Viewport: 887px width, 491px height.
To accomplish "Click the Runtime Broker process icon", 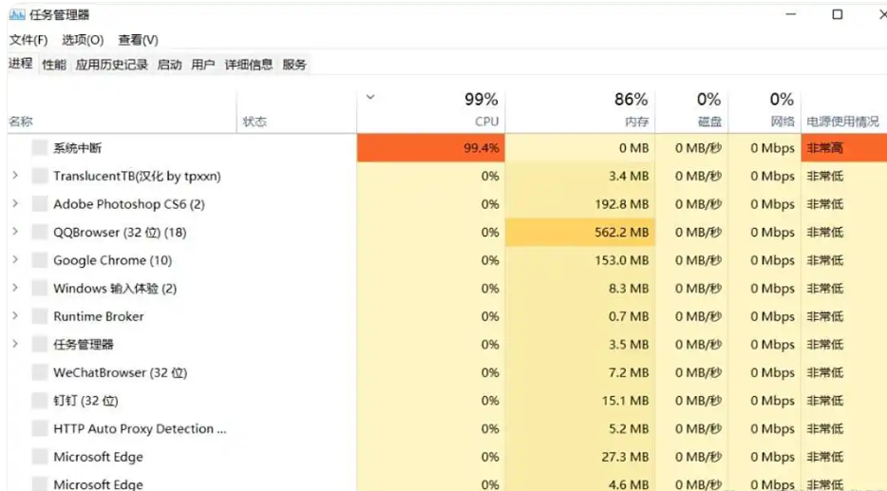I will pos(40,316).
